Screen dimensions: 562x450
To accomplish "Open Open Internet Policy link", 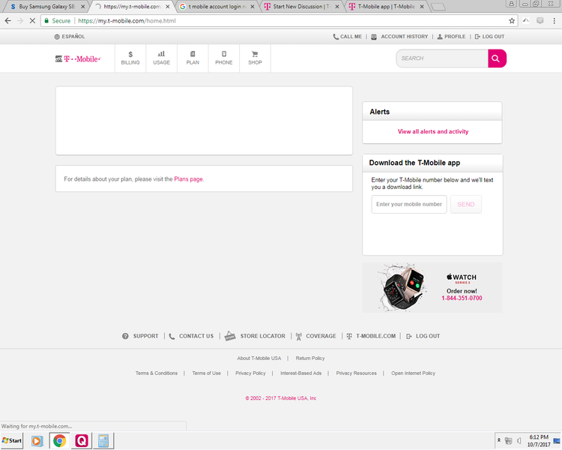I will pyautogui.click(x=413, y=373).
